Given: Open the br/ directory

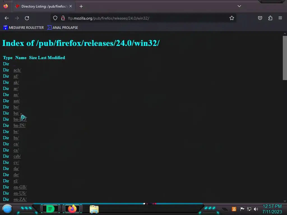Looking at the screenshot, I should [x=16, y=132].
